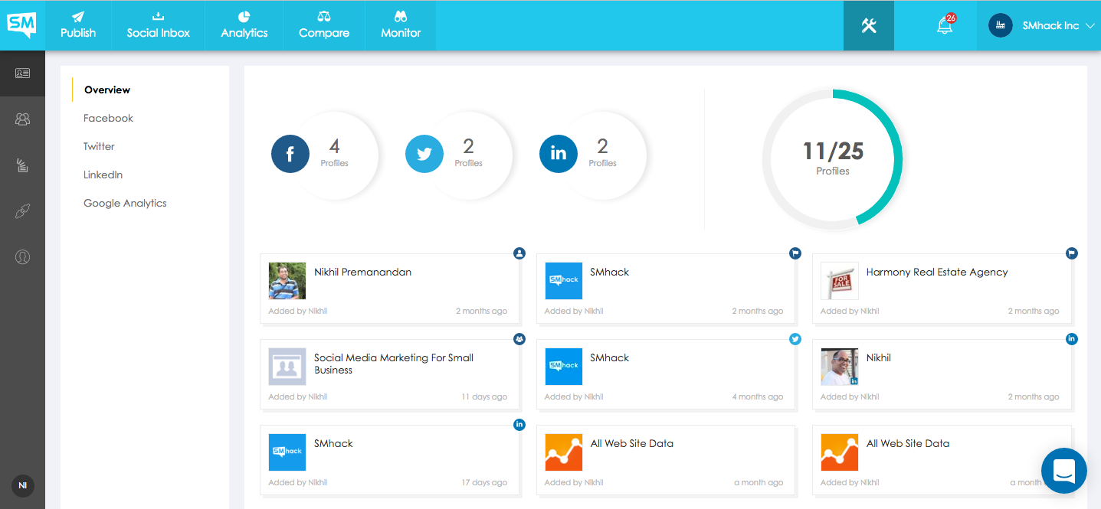Open the tools settings wrench icon
The width and height of the screenshot is (1101, 509).
click(868, 25)
